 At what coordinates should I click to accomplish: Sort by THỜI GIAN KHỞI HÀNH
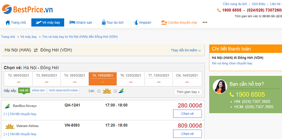coord(63,90)
